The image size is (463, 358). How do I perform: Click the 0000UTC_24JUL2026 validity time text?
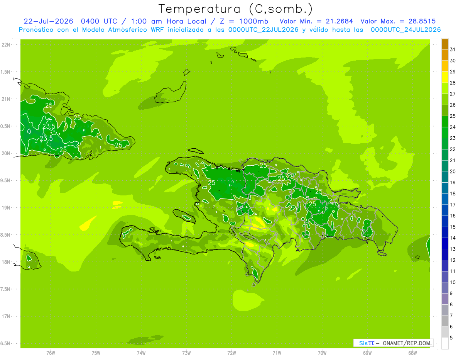click(406, 30)
